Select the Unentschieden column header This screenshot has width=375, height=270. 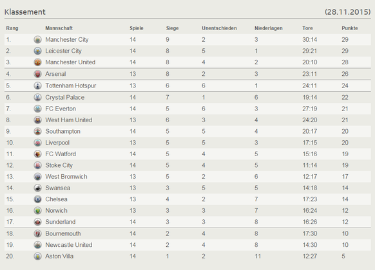[x=219, y=28]
